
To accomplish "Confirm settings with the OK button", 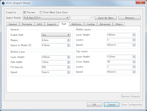I will pos(94,105).
